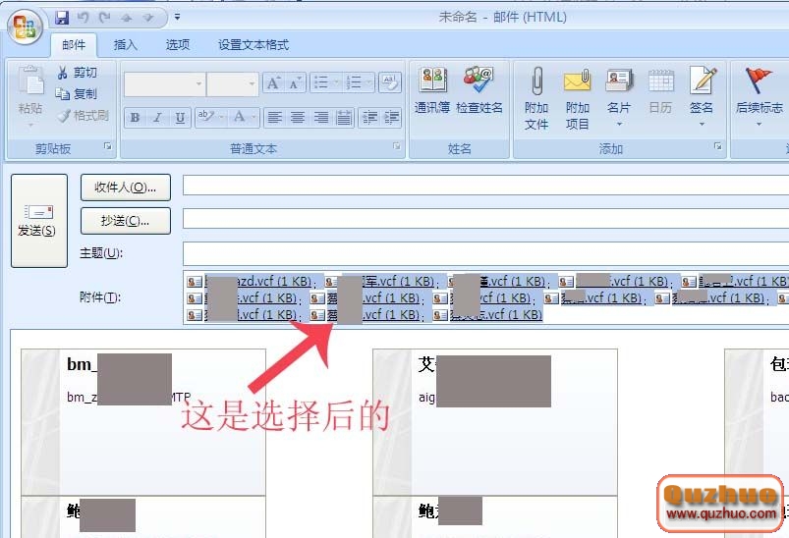
Task: Click the bullet list icon
Action: point(320,82)
